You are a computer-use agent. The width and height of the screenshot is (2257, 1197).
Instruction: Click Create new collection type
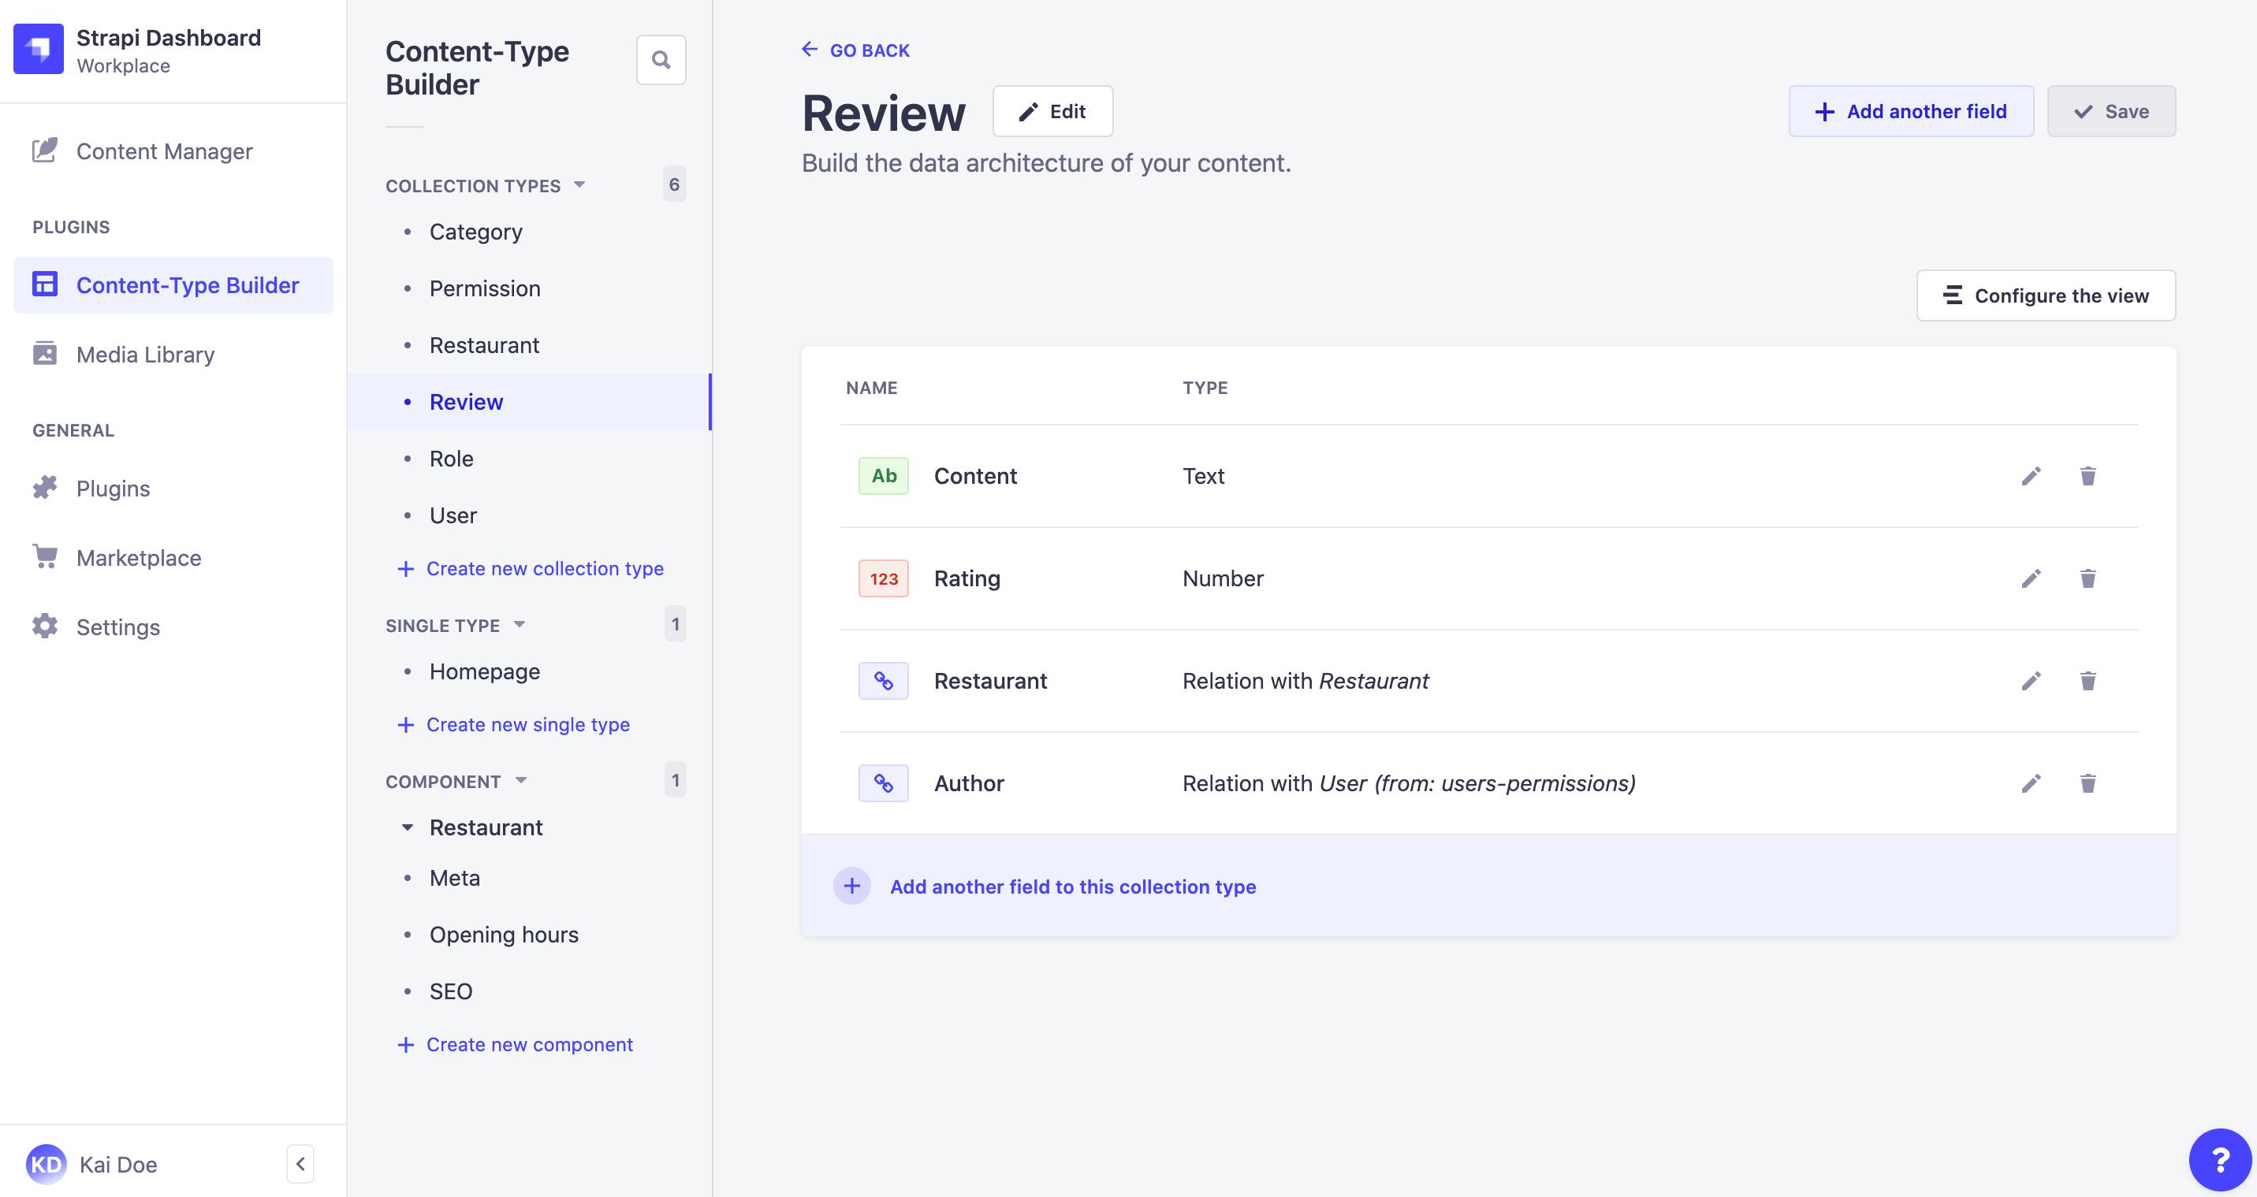[545, 568]
